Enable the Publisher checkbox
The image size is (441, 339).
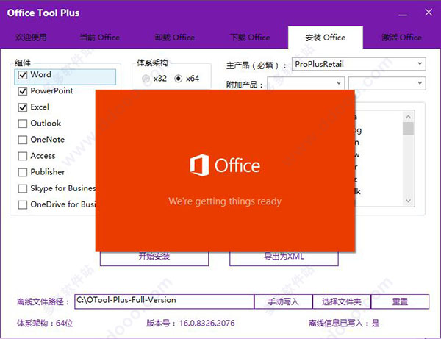(23, 172)
